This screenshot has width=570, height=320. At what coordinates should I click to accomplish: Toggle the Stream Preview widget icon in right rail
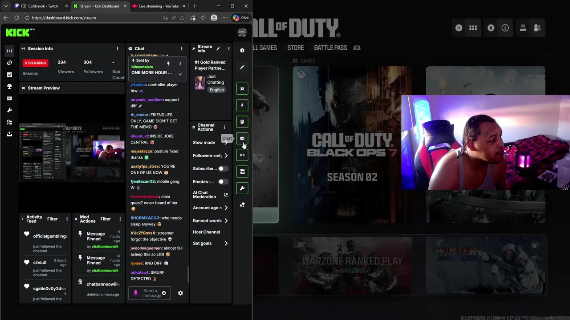(x=242, y=88)
